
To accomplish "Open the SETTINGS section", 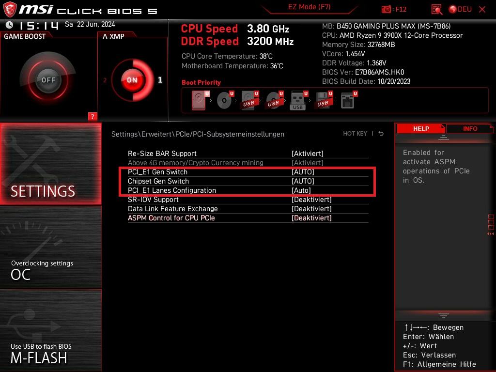I will 50,164.
